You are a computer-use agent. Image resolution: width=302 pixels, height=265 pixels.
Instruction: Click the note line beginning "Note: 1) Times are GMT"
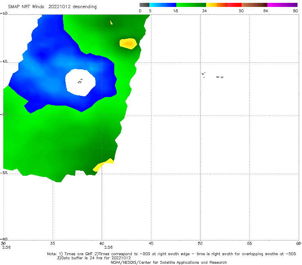pos(171,254)
